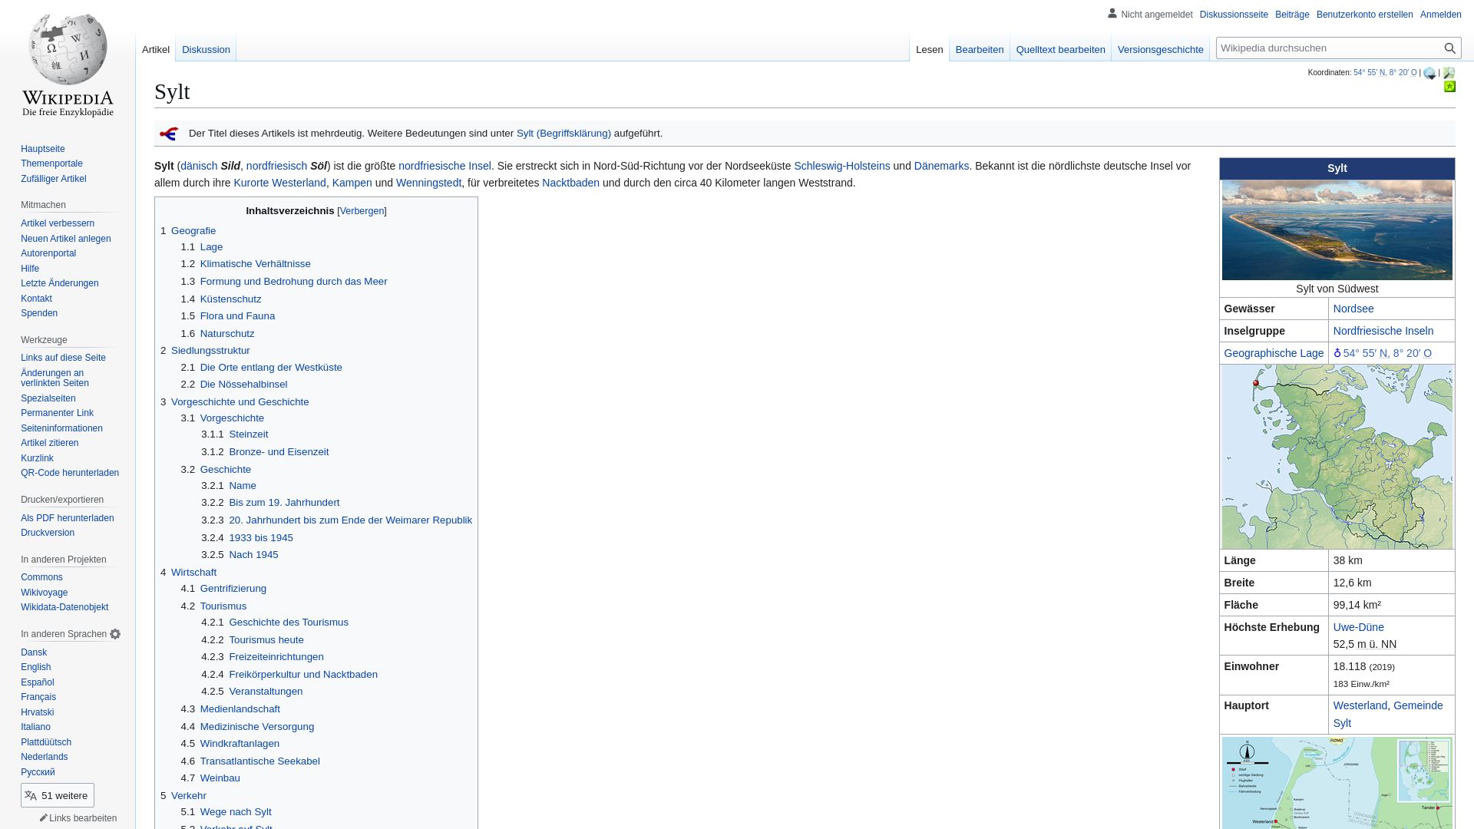
Task: Click the map pin location icon
Action: pos(1337,352)
